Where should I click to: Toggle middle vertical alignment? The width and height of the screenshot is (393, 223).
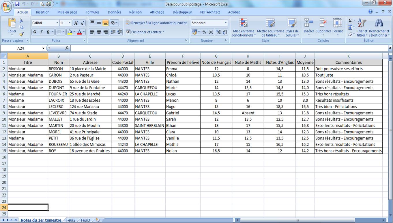pos(99,23)
